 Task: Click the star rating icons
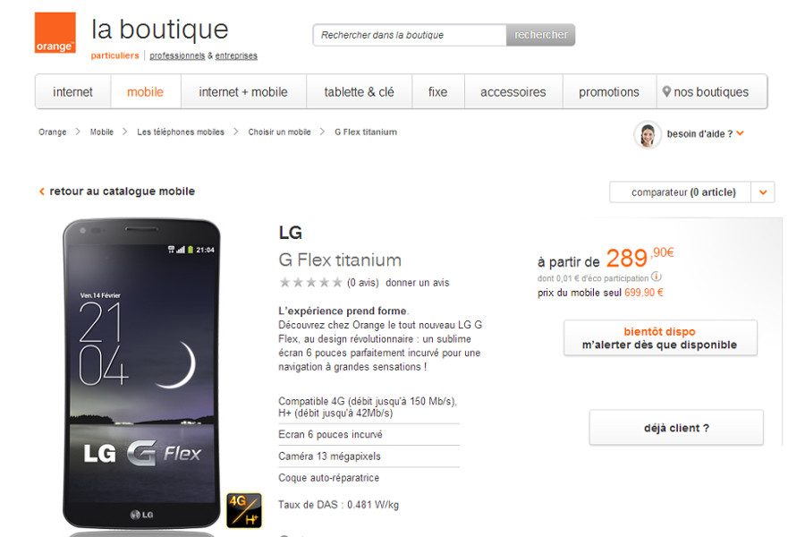click(x=310, y=283)
